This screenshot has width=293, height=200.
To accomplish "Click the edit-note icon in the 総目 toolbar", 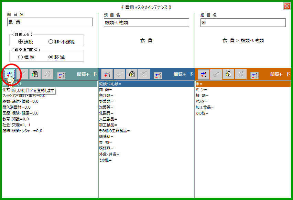I will click(x=35, y=74).
